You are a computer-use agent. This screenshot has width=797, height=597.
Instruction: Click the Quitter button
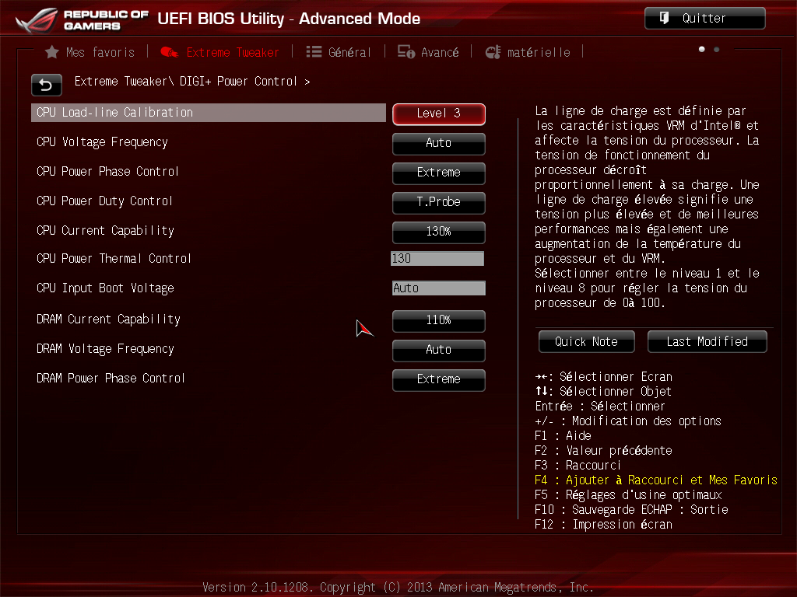point(705,19)
